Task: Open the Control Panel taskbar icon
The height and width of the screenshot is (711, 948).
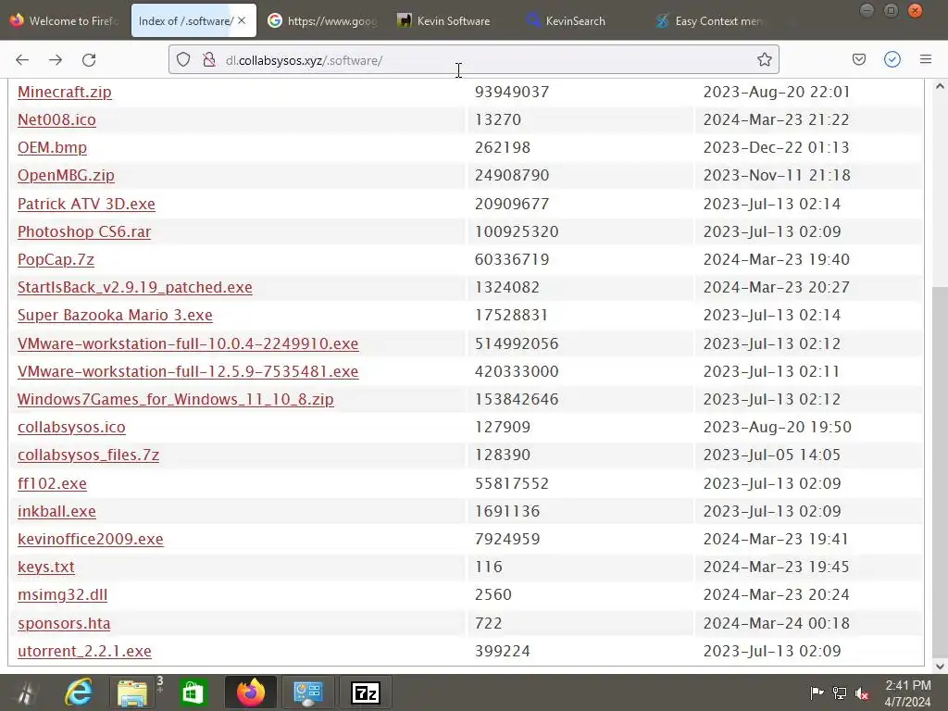Action: tap(307, 692)
